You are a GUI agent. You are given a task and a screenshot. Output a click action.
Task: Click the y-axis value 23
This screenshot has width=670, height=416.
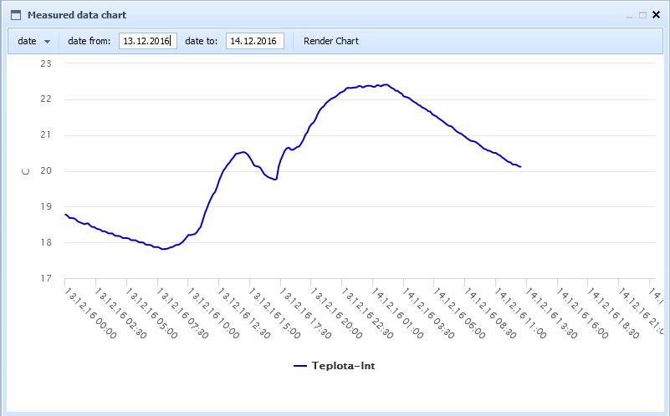point(46,63)
